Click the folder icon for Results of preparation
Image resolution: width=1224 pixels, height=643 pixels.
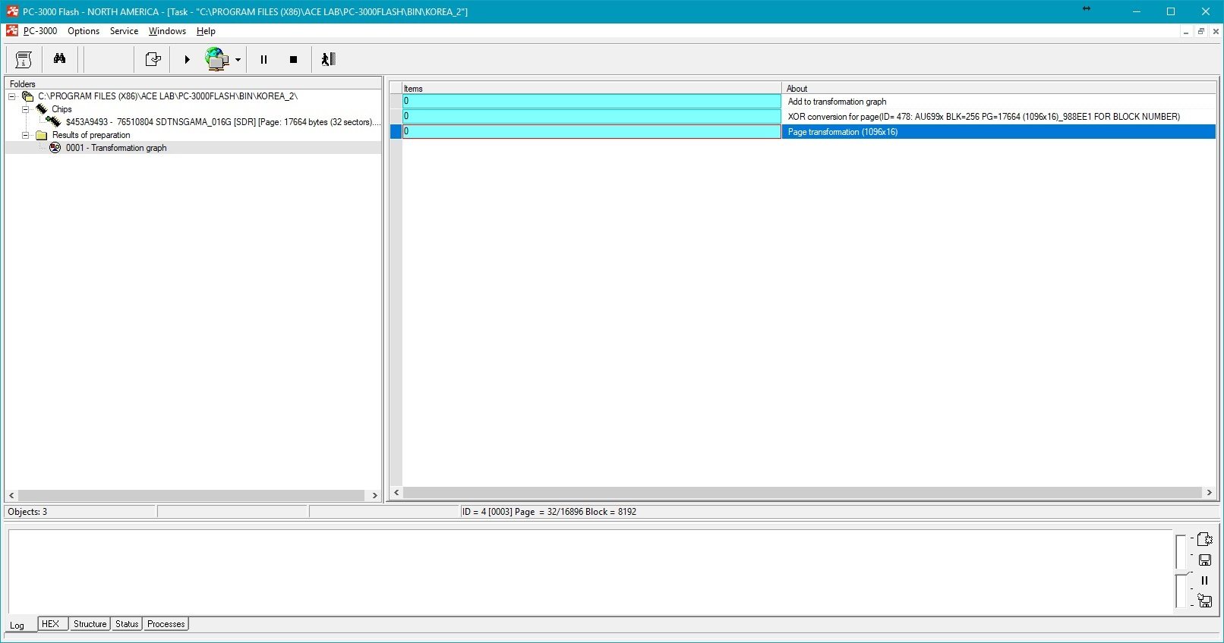(x=42, y=135)
